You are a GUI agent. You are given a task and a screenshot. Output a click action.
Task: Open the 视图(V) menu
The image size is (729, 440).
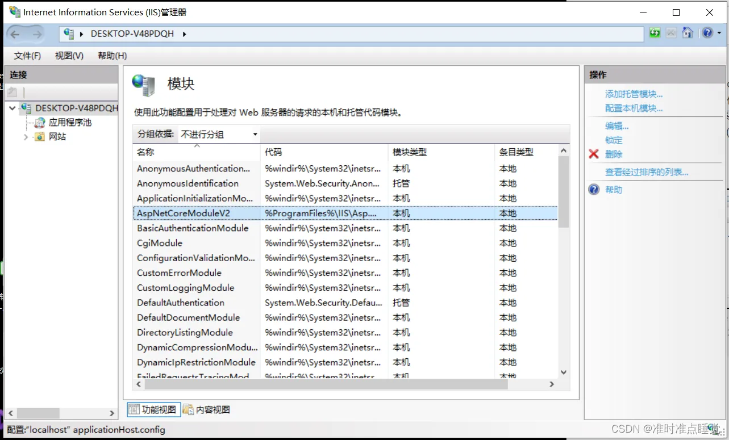(x=69, y=56)
